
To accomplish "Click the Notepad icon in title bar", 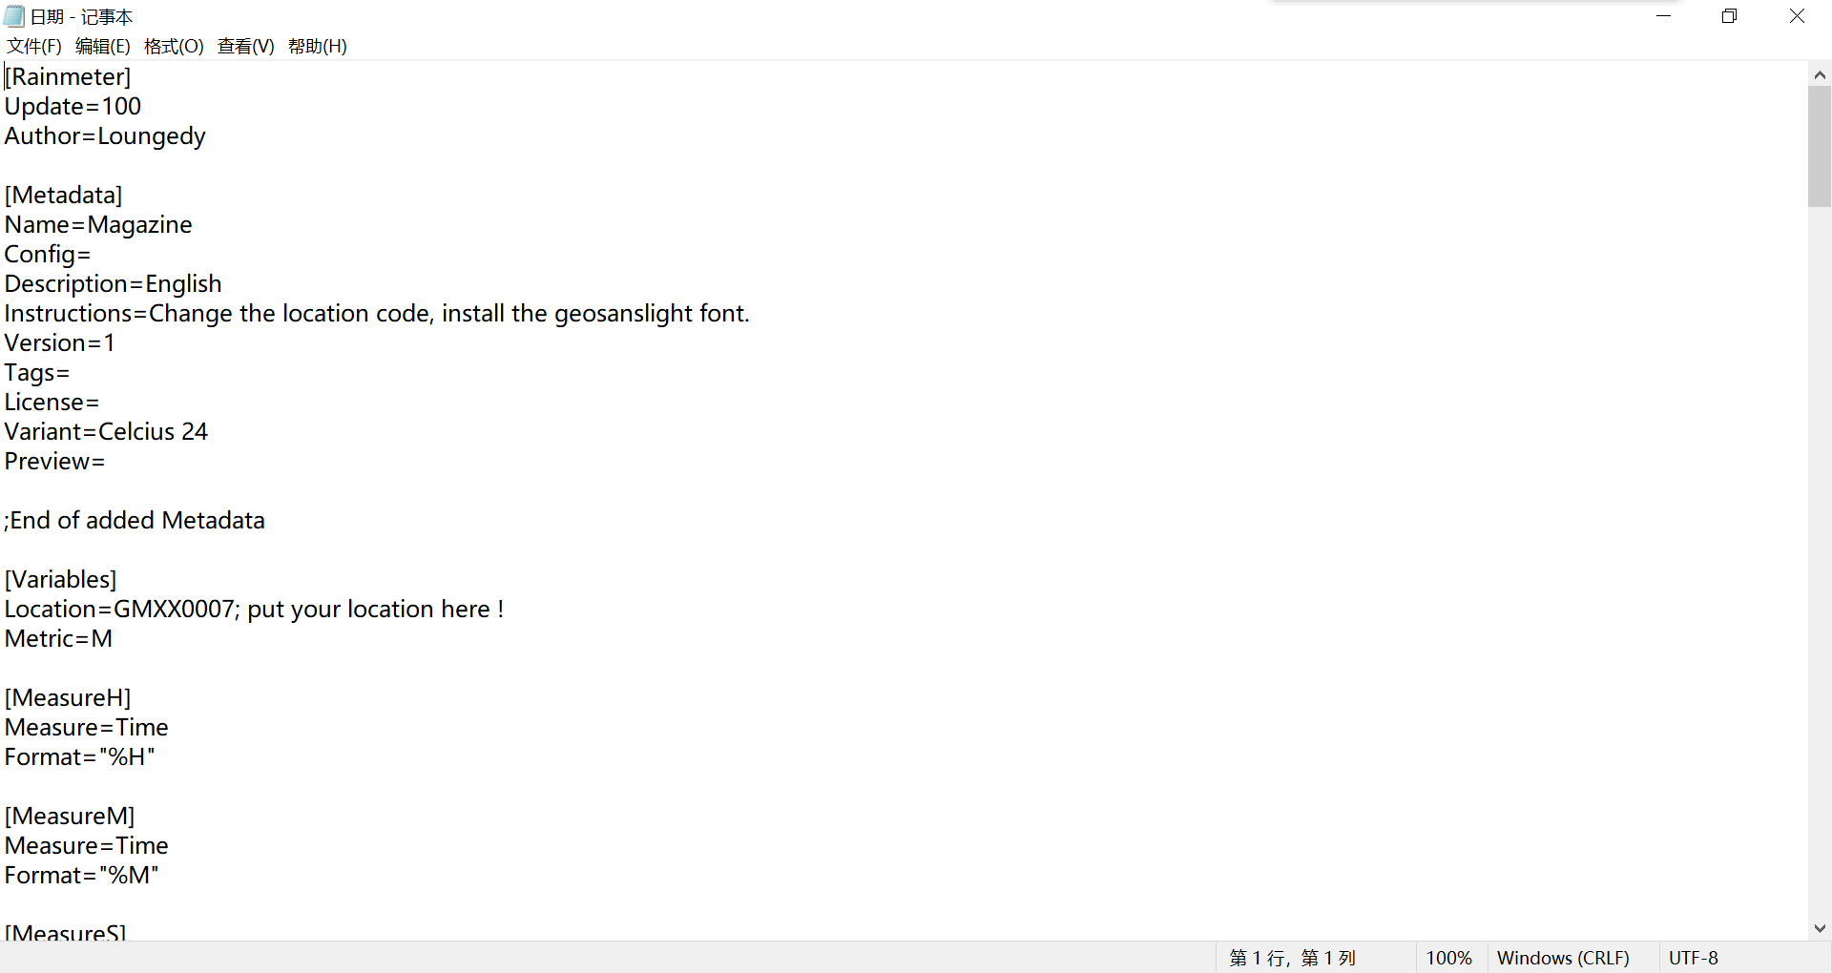I will click(14, 16).
